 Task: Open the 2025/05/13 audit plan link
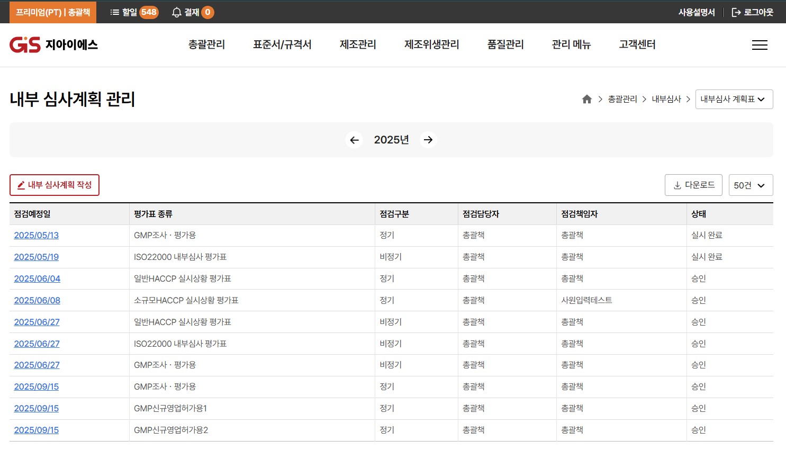click(37, 236)
